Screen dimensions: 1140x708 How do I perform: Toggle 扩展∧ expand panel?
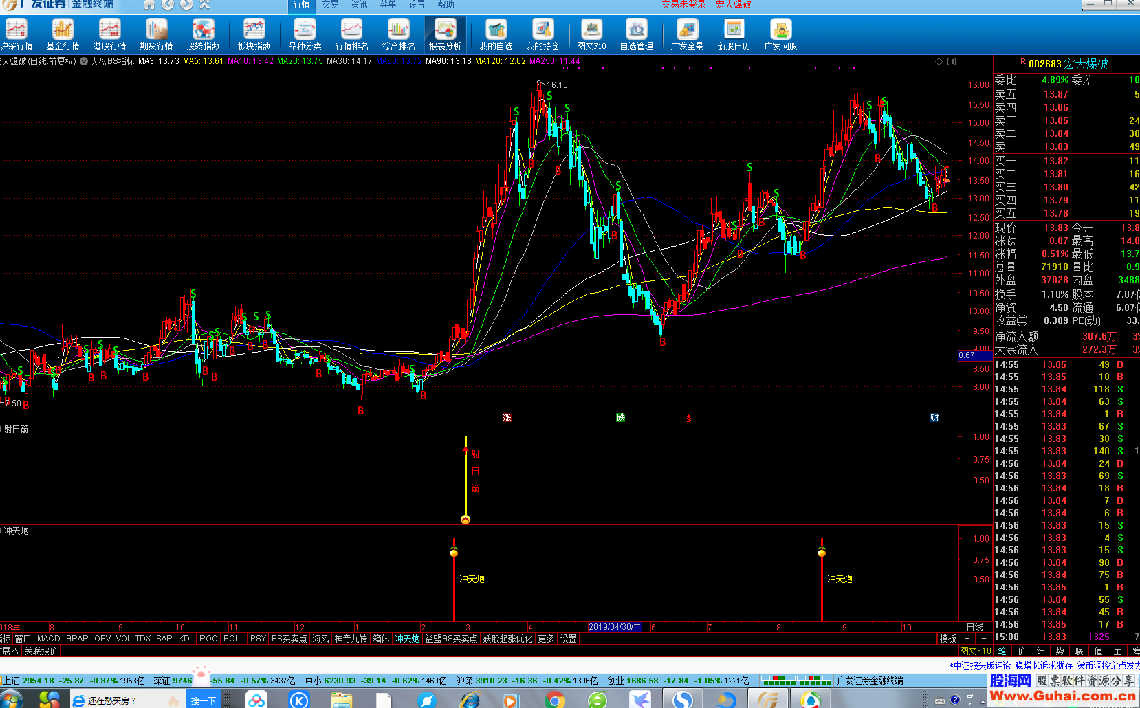coord(10,651)
